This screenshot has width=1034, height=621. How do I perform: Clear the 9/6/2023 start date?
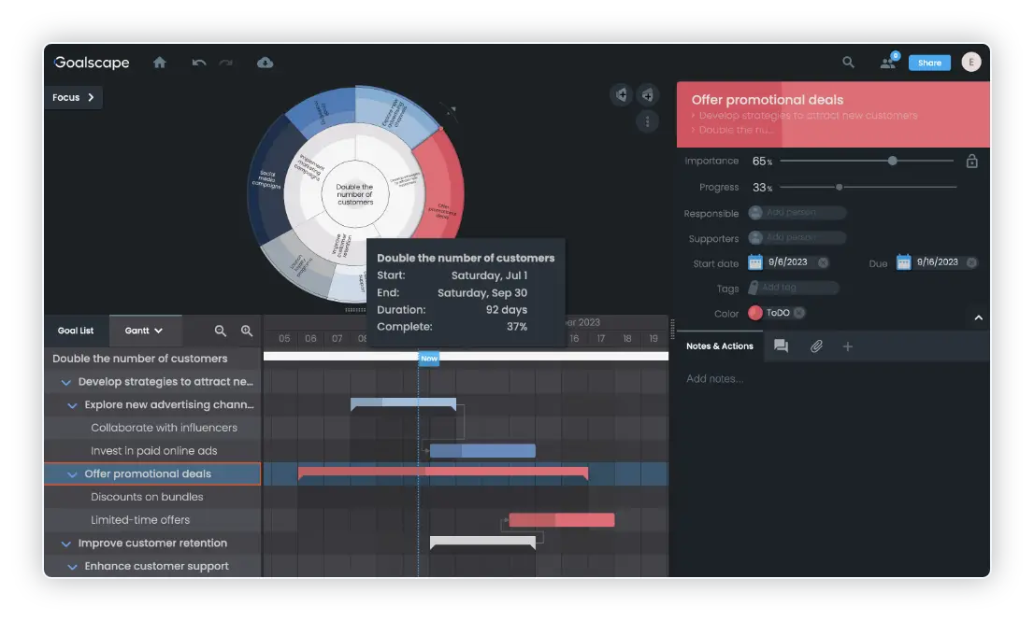[823, 262]
